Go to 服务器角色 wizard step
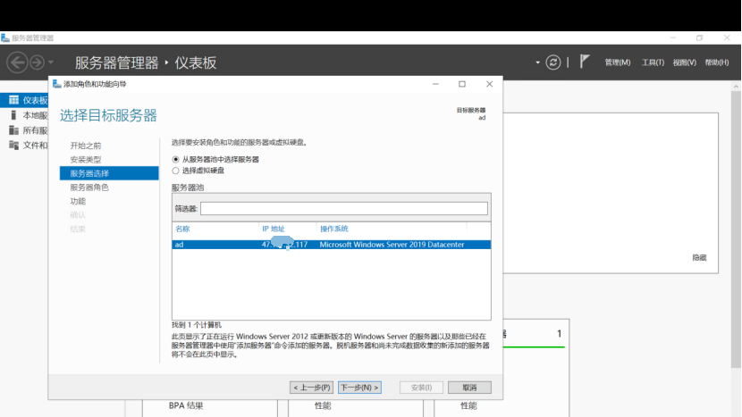742x417 pixels. click(x=89, y=188)
